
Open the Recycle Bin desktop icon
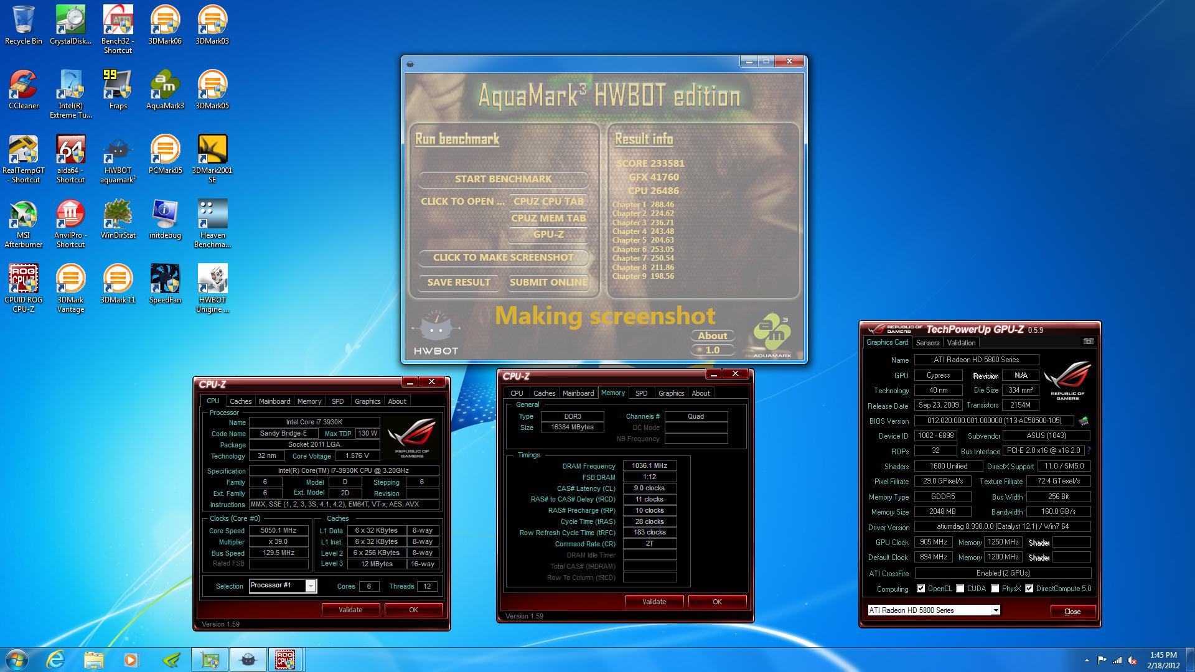(x=24, y=25)
